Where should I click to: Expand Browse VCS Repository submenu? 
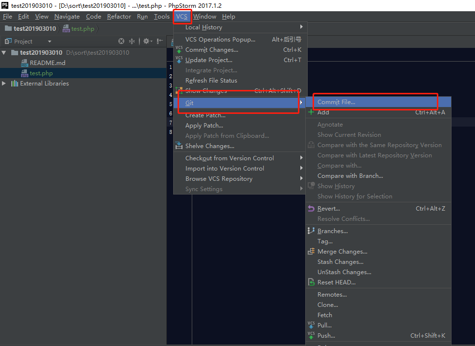(x=301, y=178)
